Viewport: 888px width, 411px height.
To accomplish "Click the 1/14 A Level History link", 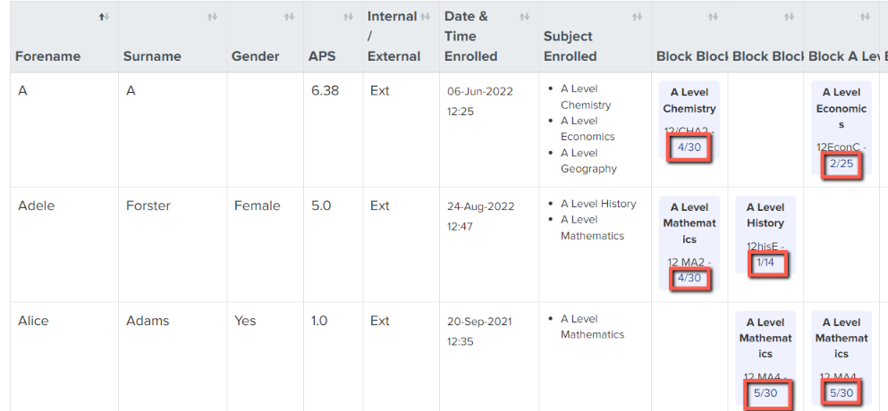I will tap(765, 263).
